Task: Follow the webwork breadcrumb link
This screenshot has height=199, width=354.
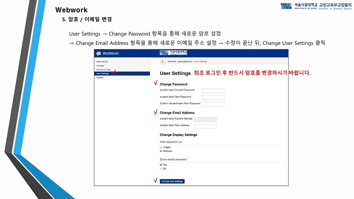Action: tap(171, 61)
